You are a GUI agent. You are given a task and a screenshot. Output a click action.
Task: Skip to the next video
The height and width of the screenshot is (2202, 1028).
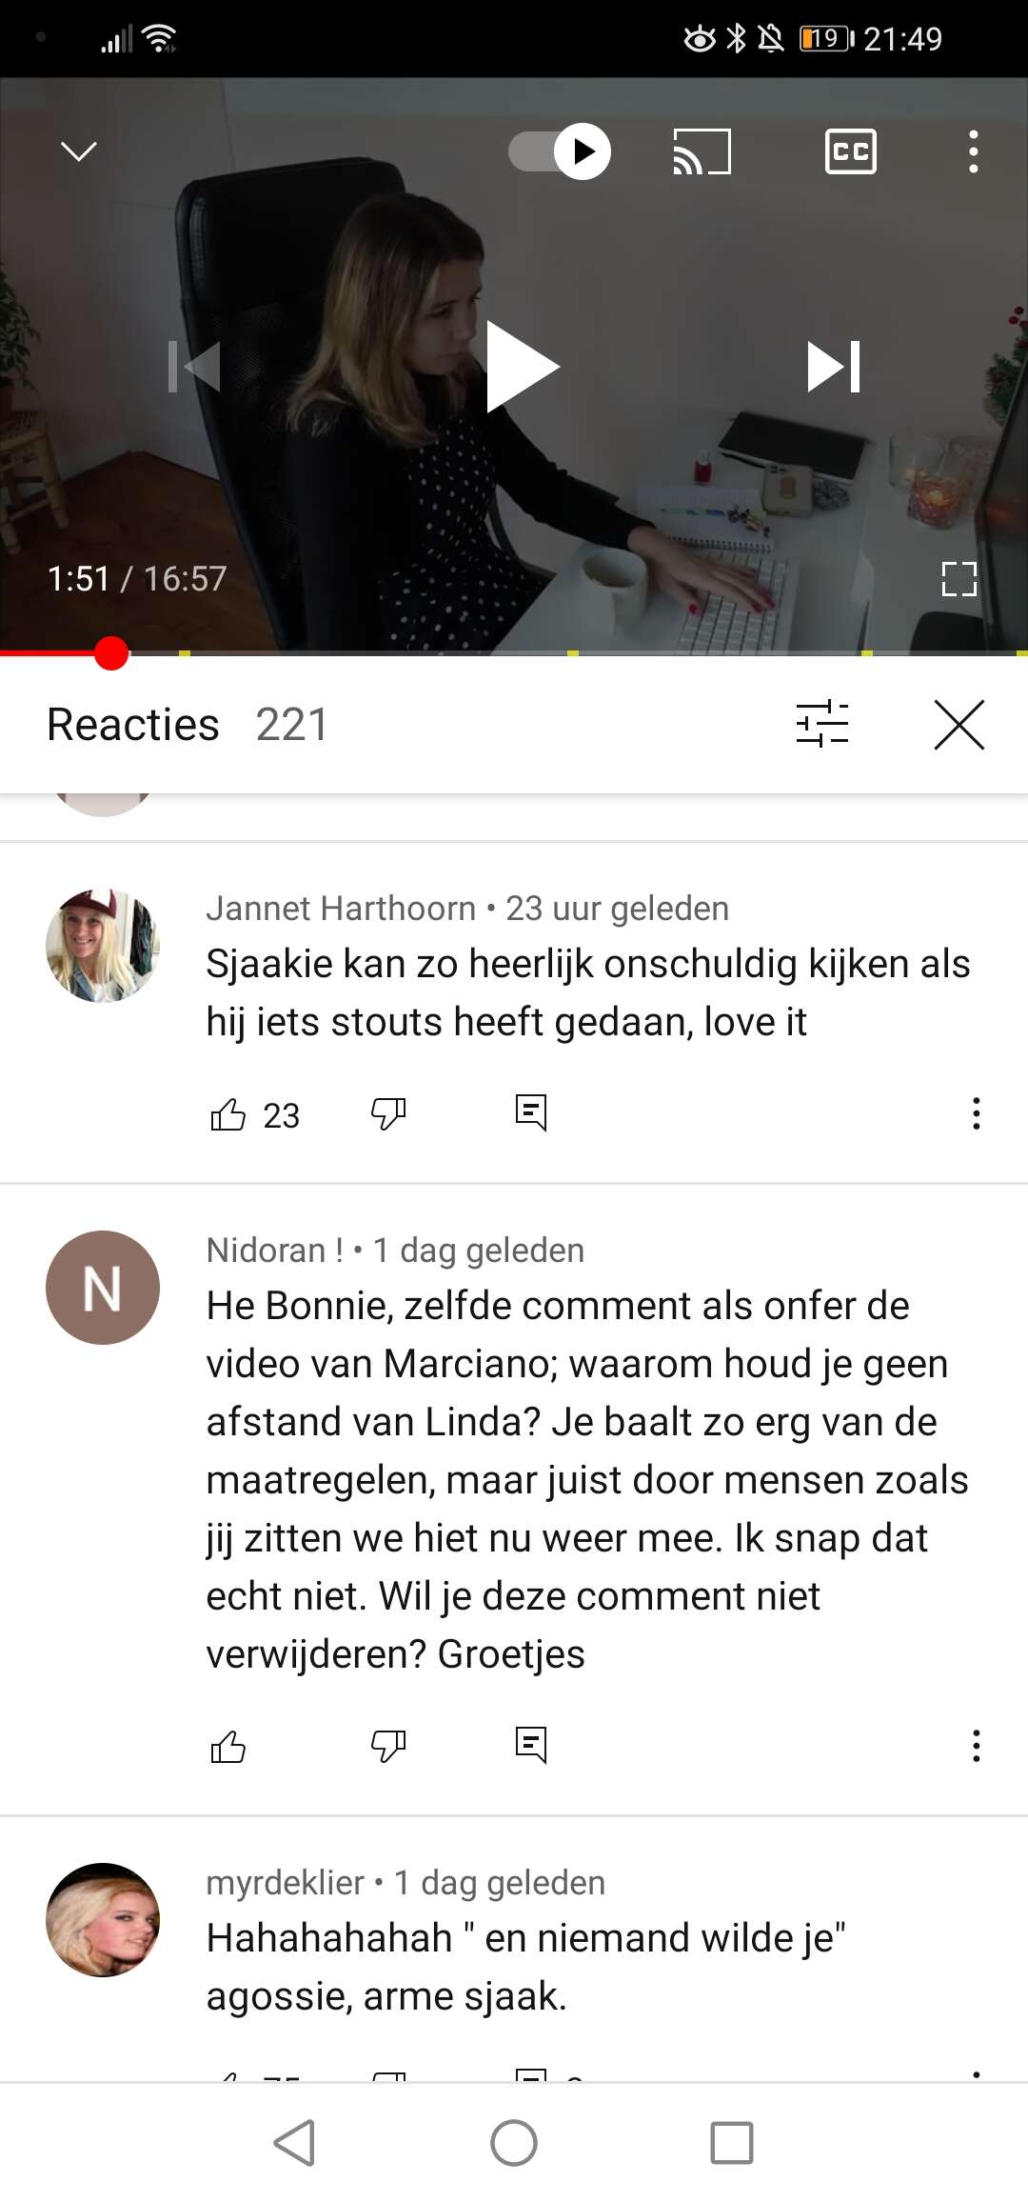[834, 367]
